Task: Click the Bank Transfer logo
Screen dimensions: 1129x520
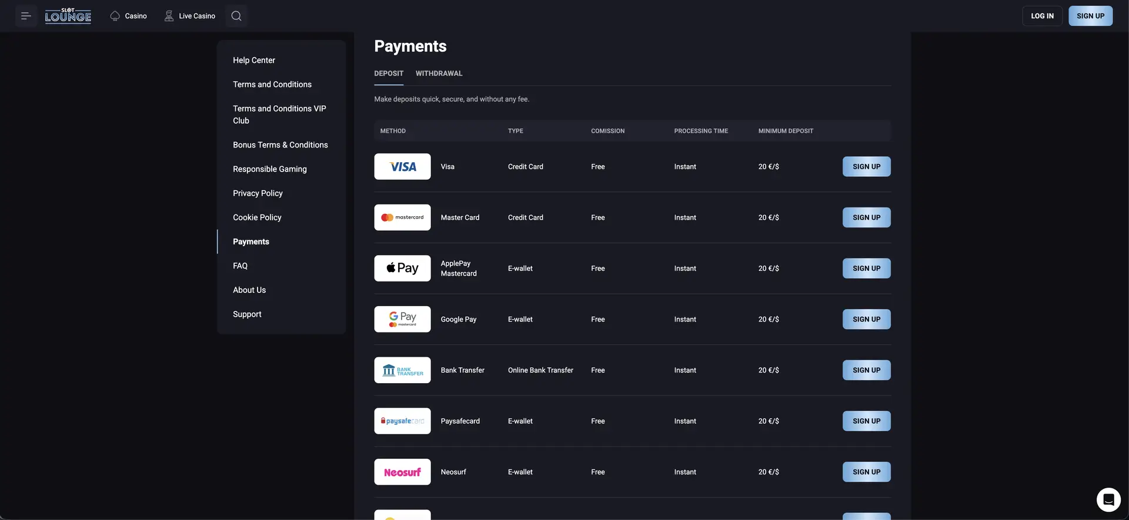Action: tap(402, 370)
